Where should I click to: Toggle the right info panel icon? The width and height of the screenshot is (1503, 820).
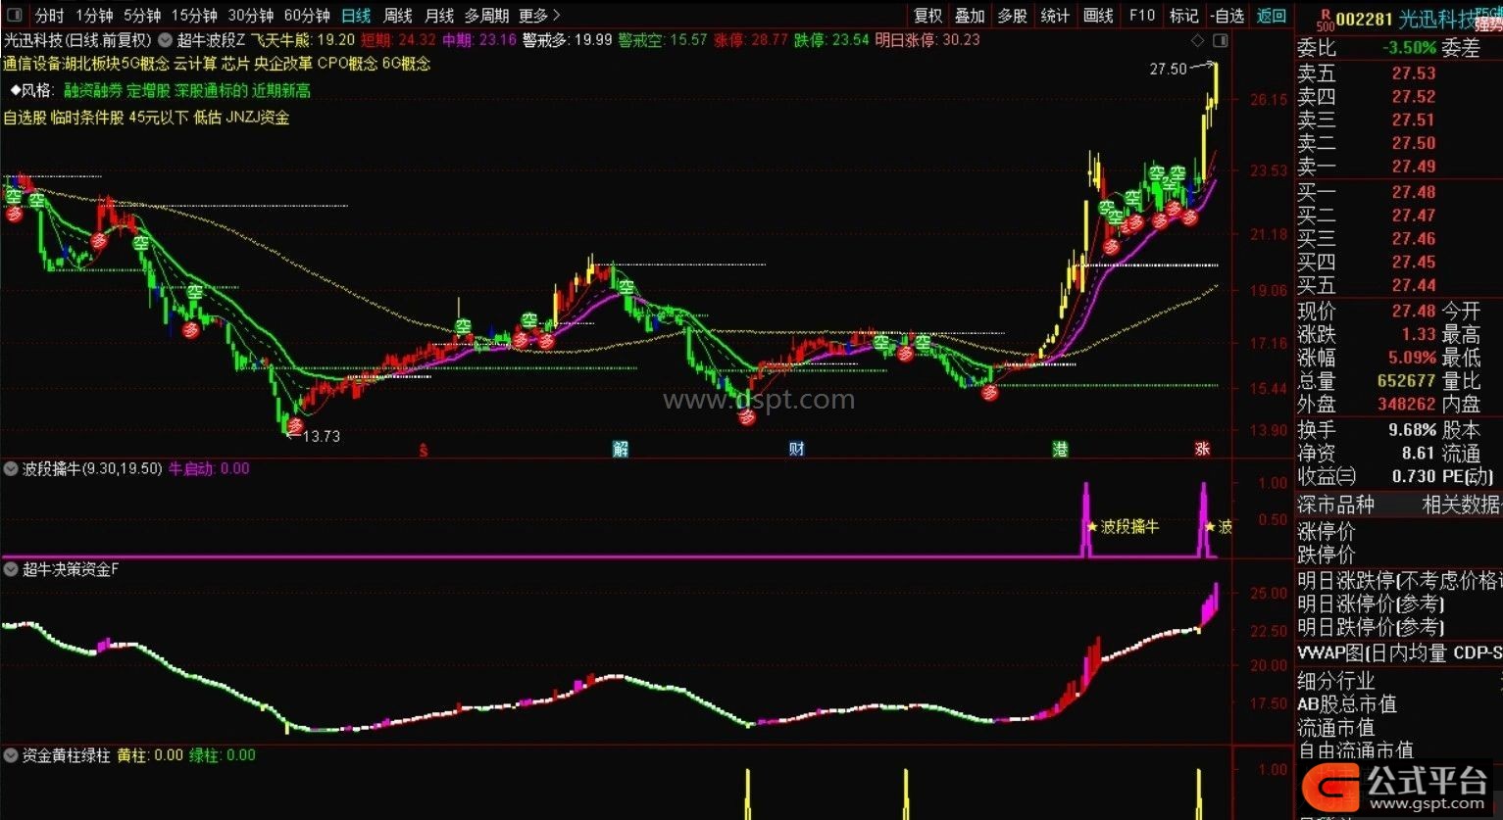pyautogui.click(x=1220, y=41)
